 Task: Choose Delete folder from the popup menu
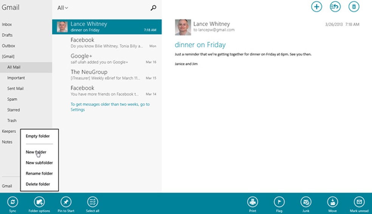coord(38,184)
